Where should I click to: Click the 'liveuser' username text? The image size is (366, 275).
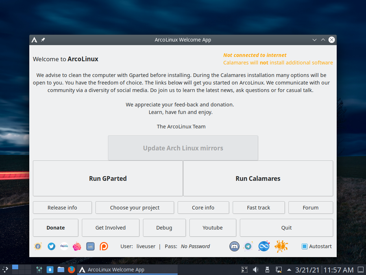tap(146, 246)
